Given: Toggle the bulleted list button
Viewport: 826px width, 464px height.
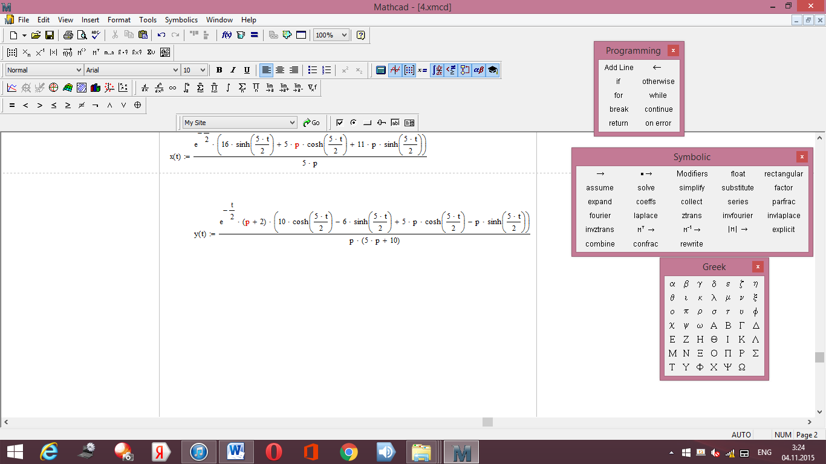Looking at the screenshot, I should pos(313,70).
